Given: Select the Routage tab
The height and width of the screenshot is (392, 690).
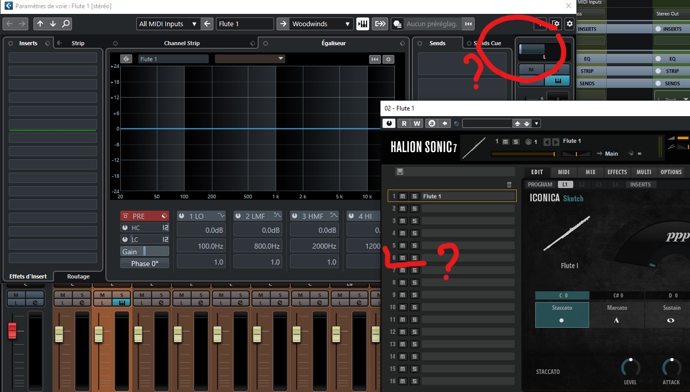Looking at the screenshot, I should 78,276.
